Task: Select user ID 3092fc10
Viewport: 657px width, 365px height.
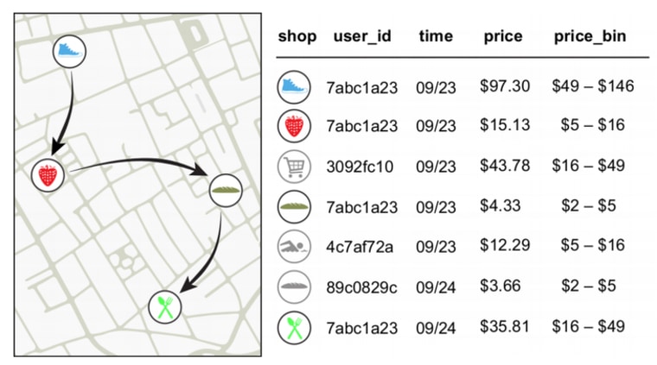Action: [x=360, y=167]
